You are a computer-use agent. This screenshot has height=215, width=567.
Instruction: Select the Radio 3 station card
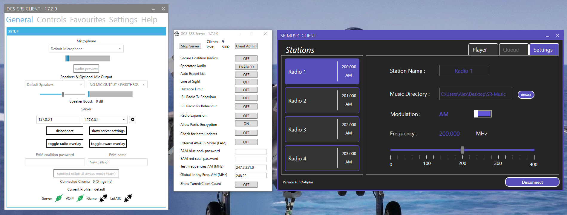pos(322,129)
